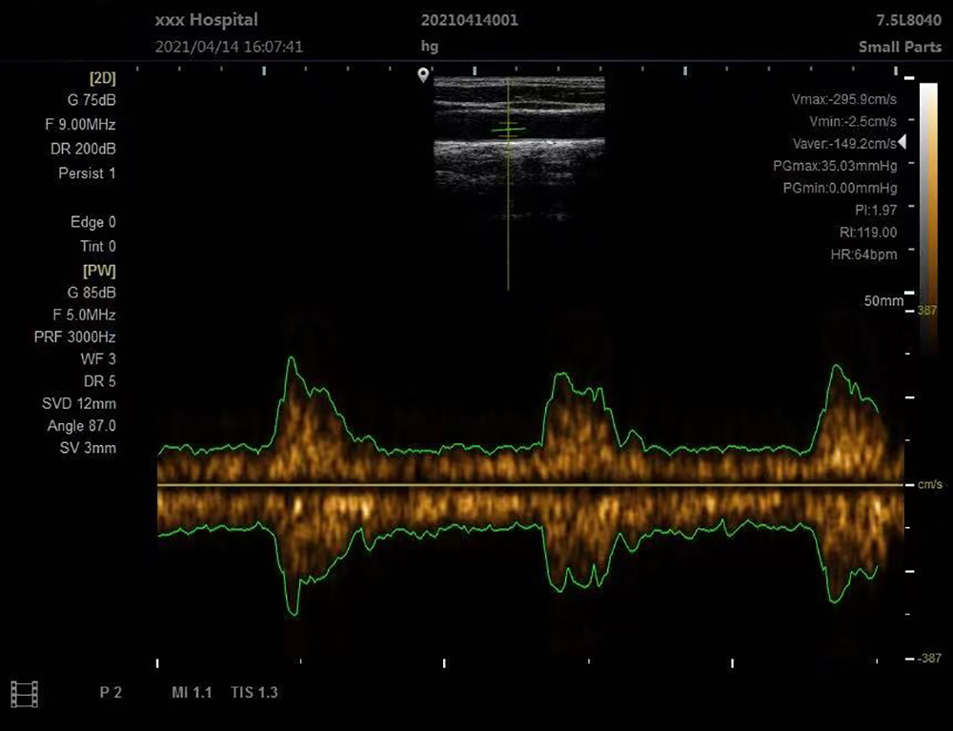Screen dimensions: 953x731
Task: Click the SV 3mm sample volume setting
Action: tap(91, 448)
